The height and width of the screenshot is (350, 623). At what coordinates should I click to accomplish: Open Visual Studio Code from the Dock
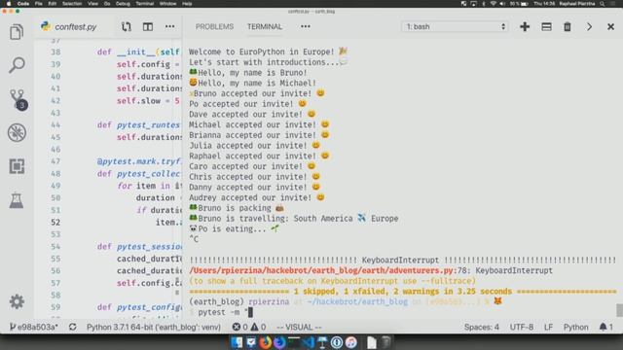point(309,342)
